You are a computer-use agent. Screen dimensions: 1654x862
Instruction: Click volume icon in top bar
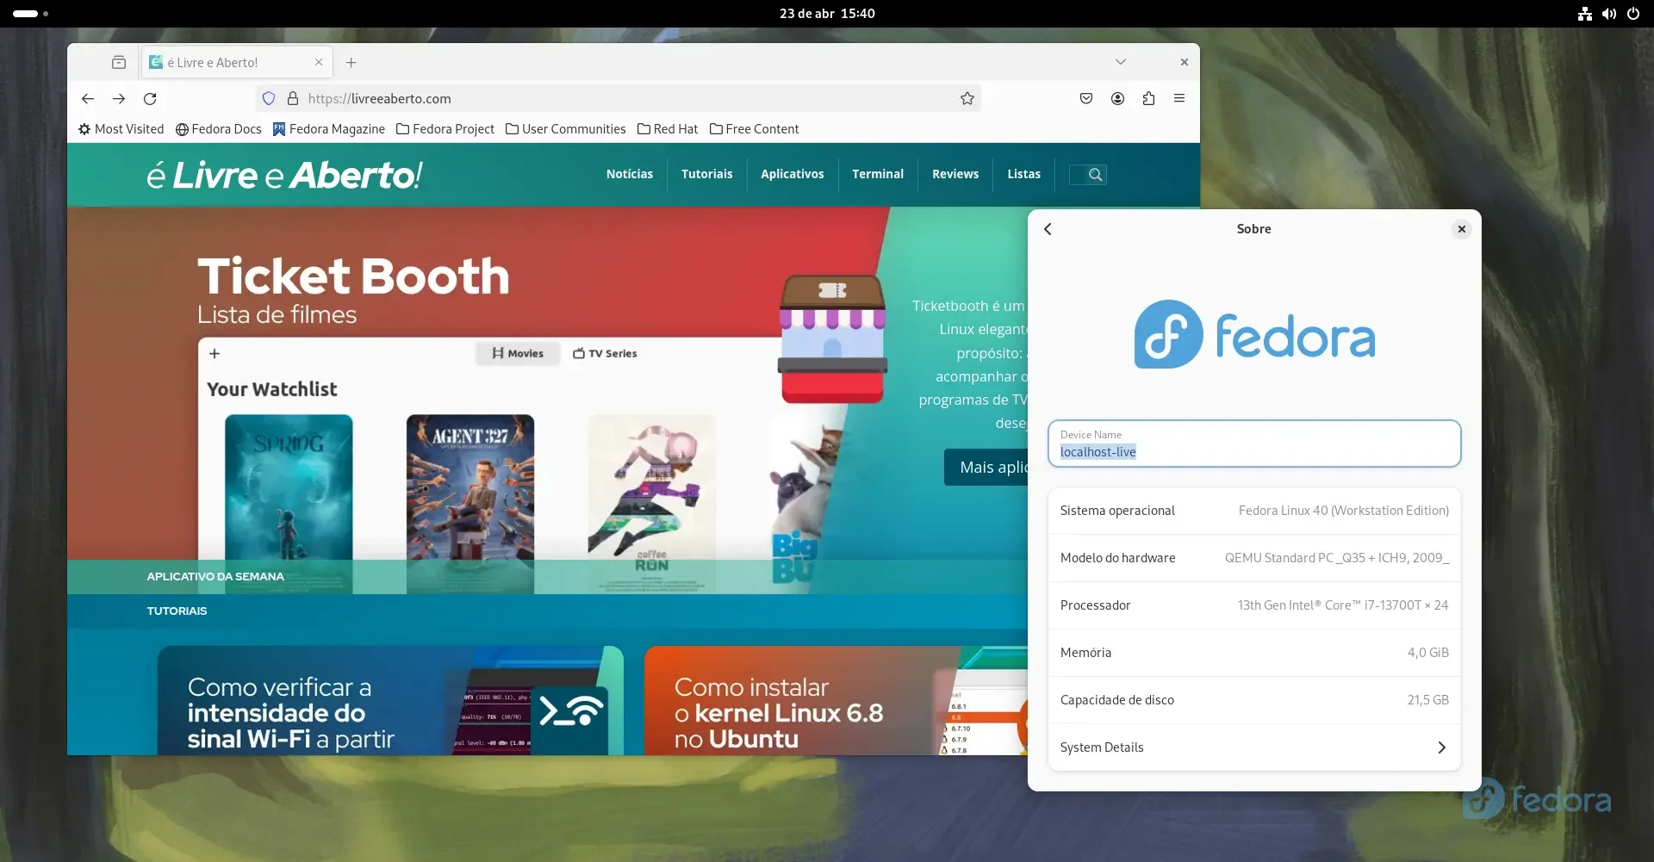click(1608, 14)
